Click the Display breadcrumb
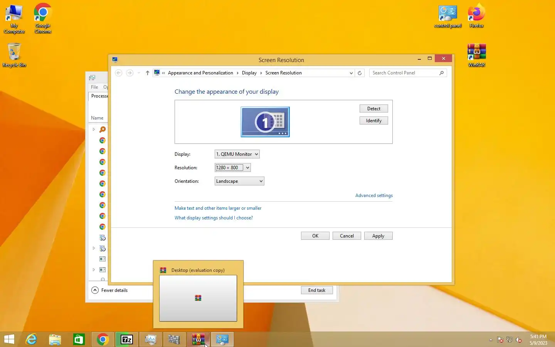 (249, 73)
